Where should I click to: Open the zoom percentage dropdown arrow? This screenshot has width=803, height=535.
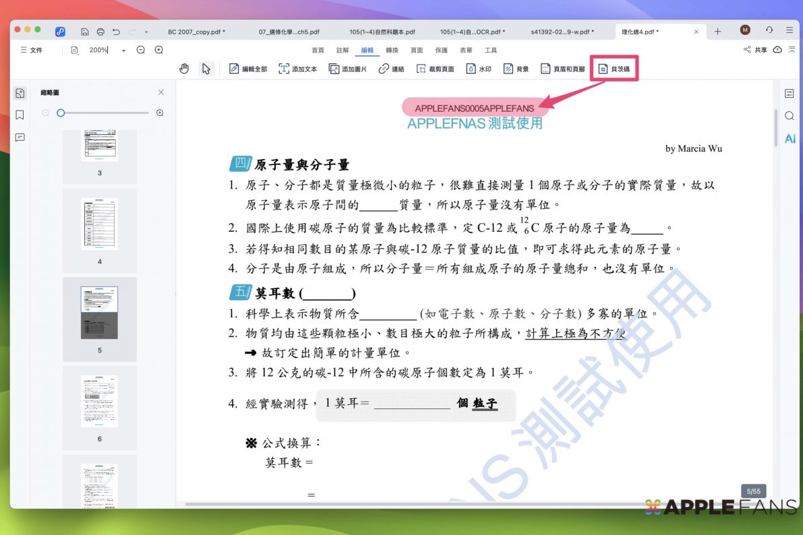pyautogui.click(x=124, y=51)
